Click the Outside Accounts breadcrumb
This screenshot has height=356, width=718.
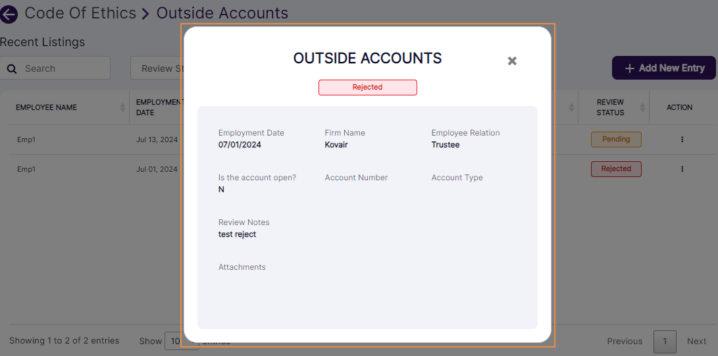222,13
